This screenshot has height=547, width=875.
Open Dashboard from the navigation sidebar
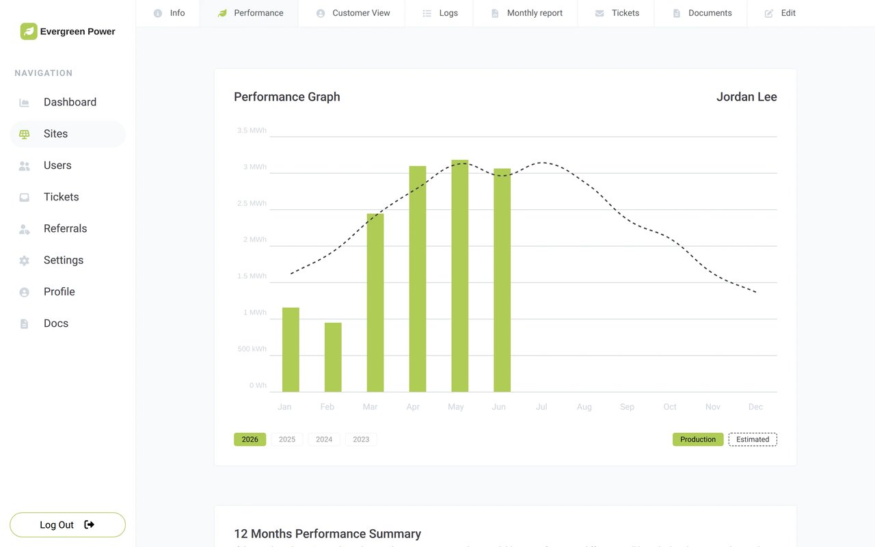68,103
